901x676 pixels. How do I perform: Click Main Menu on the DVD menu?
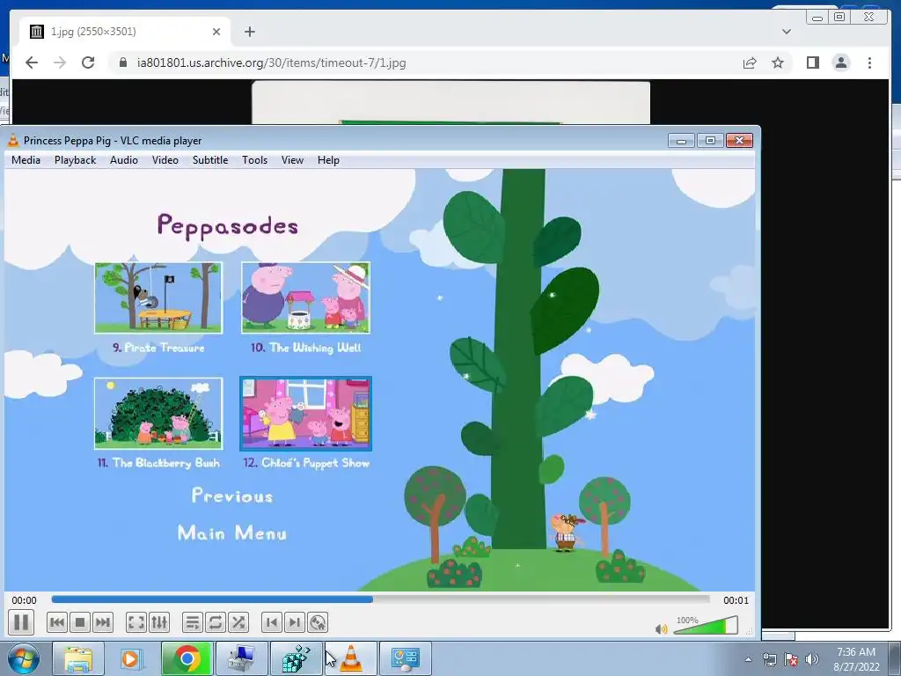tap(232, 533)
